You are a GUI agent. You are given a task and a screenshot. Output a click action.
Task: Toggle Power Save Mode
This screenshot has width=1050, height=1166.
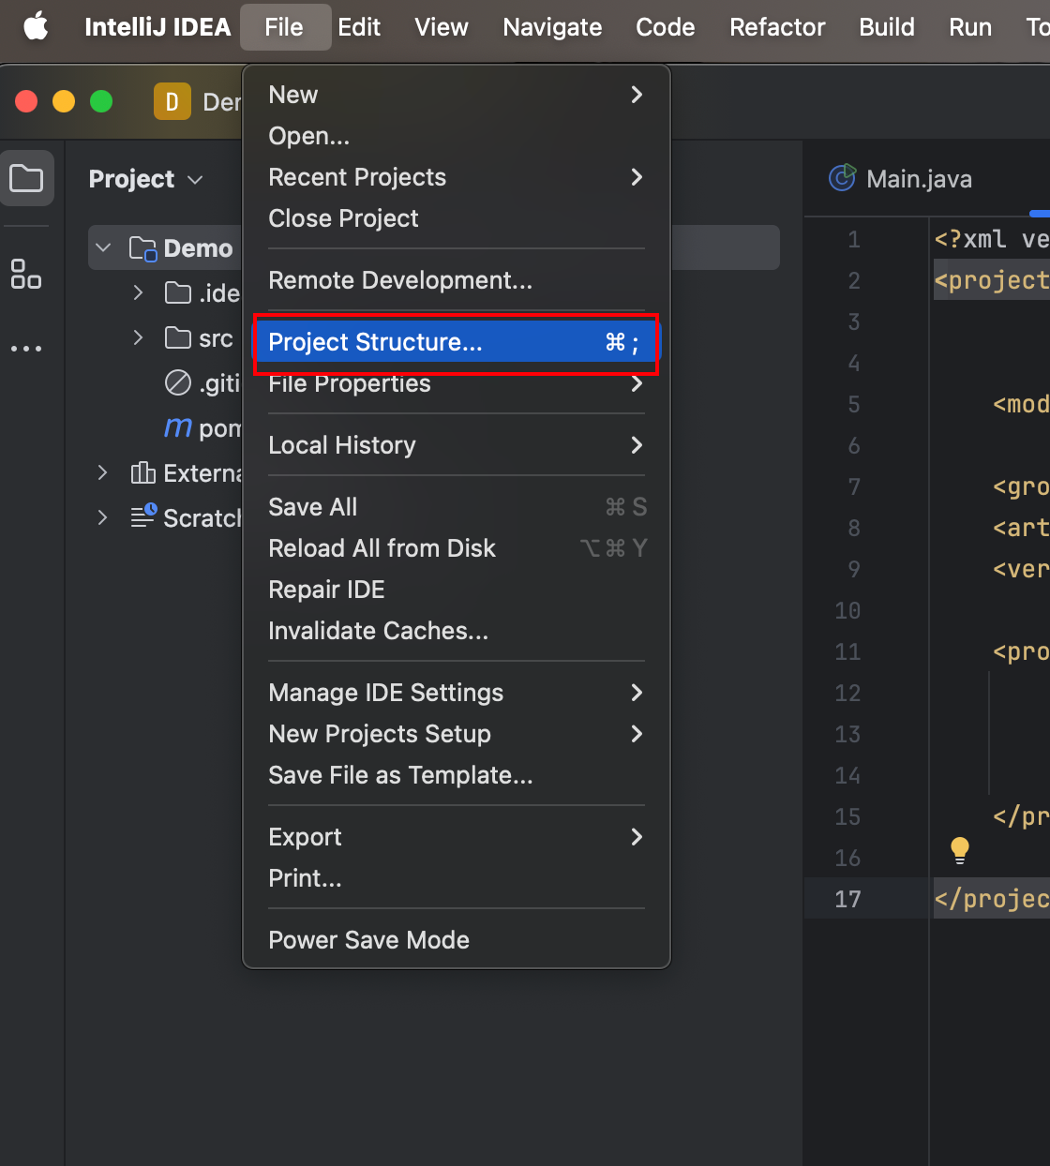click(x=368, y=940)
